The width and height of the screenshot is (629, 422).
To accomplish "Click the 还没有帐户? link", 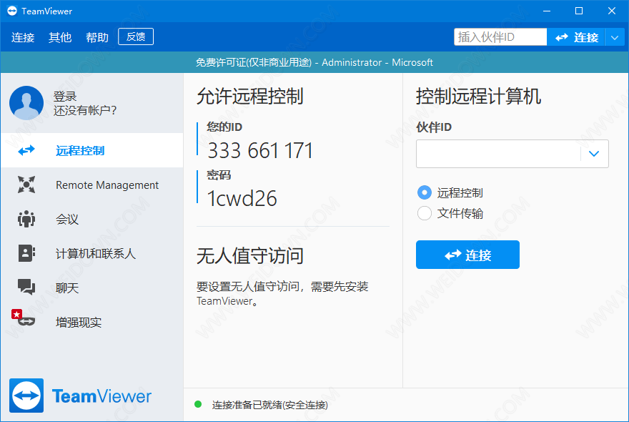I will [85, 110].
